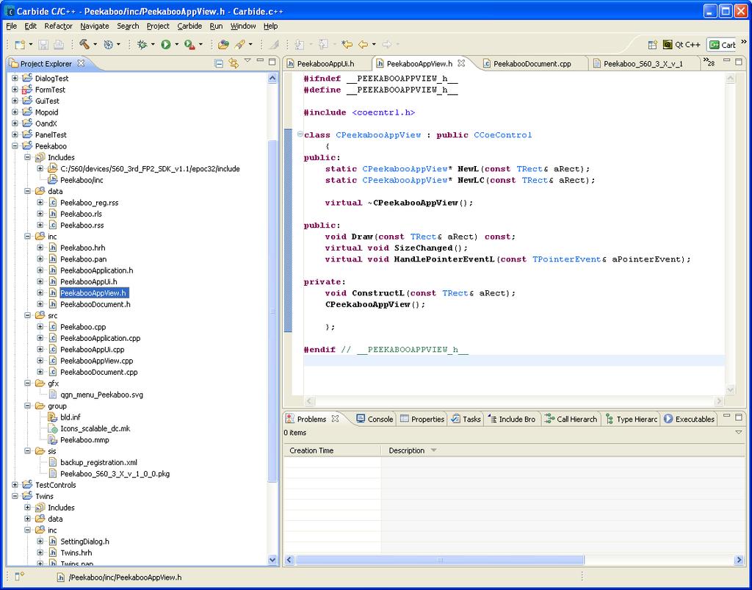Open the Console view tab
The height and width of the screenshot is (590, 752).
coord(375,419)
